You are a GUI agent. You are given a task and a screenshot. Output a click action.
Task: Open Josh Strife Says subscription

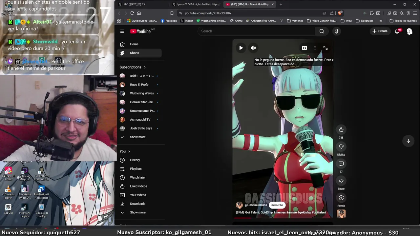139,128
